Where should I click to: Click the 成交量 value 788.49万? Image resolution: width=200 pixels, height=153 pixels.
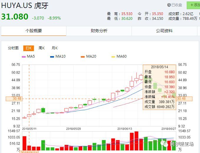coord(190,19)
